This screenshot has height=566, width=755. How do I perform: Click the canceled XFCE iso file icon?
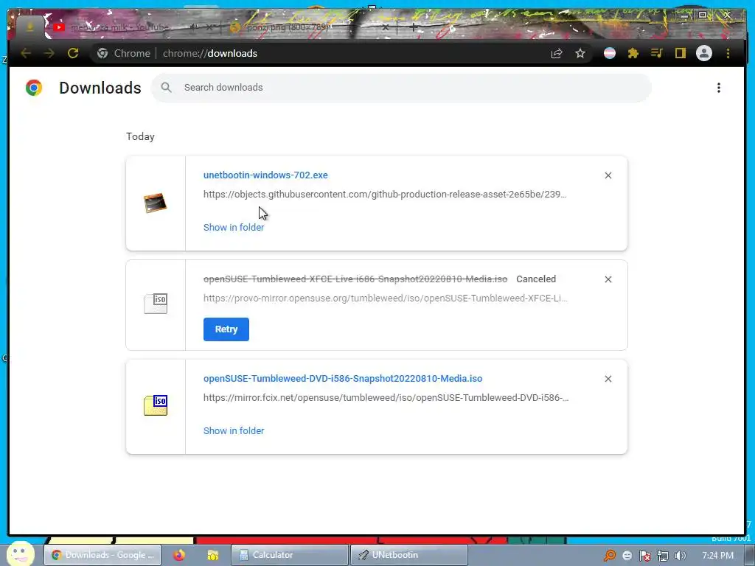[156, 304]
